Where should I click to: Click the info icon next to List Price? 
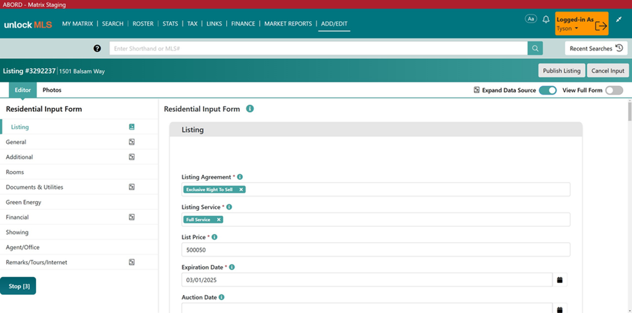click(215, 237)
